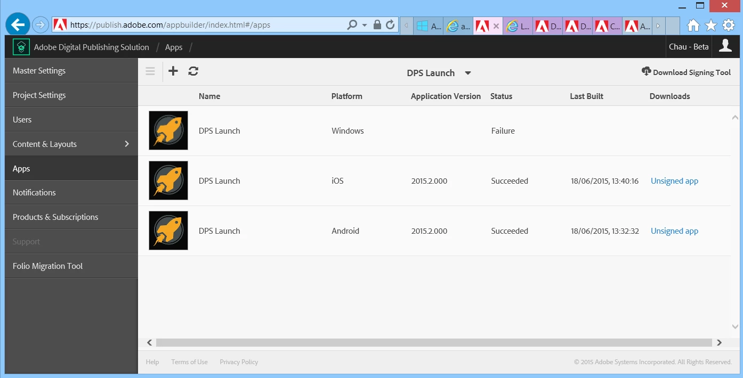
Task: Sort by the Application Version column header
Action: coord(446,96)
